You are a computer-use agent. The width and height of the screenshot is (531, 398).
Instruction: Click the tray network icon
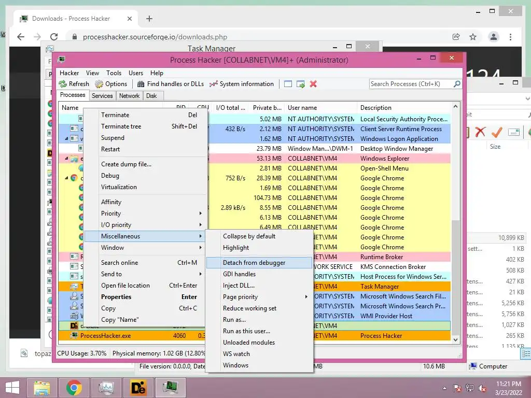pos(470,388)
